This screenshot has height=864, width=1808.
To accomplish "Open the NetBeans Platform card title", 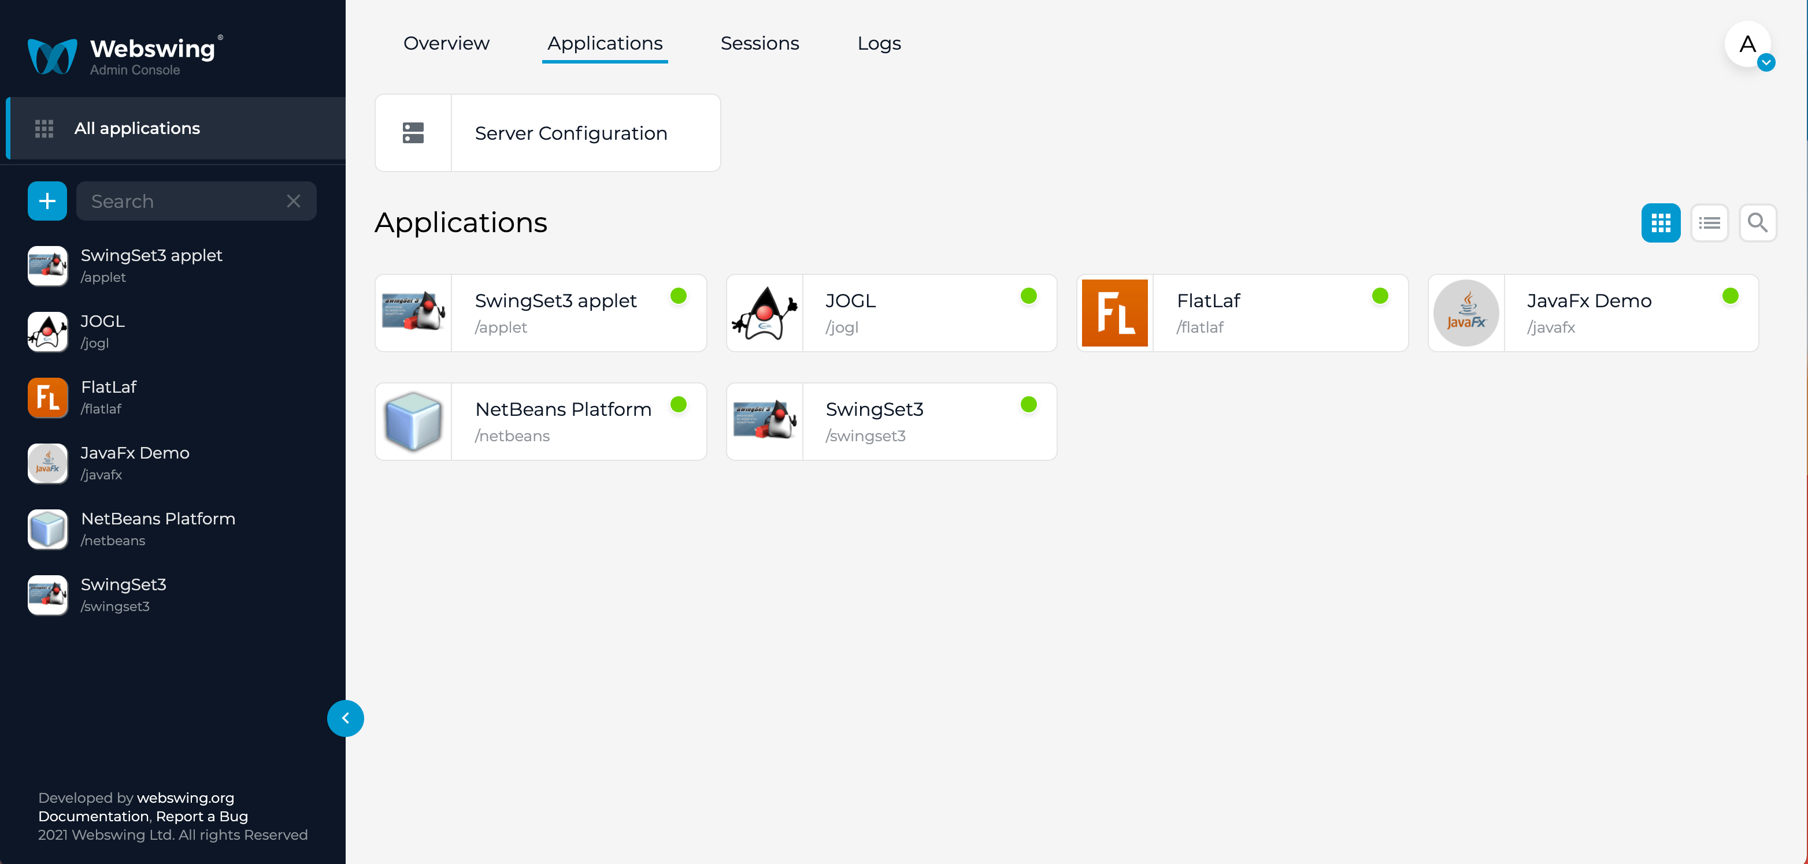I will (564, 409).
